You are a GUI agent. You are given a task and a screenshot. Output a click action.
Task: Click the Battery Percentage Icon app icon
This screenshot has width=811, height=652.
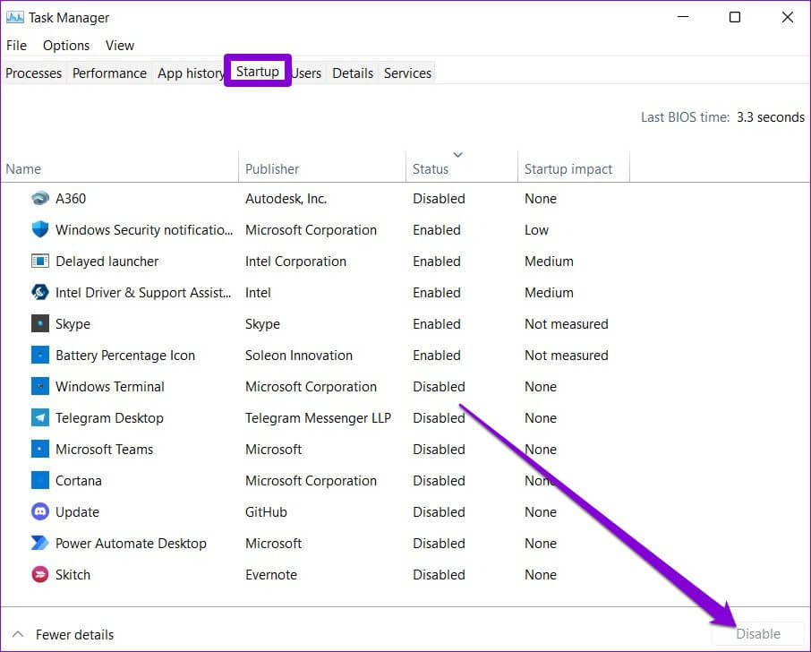coord(39,355)
